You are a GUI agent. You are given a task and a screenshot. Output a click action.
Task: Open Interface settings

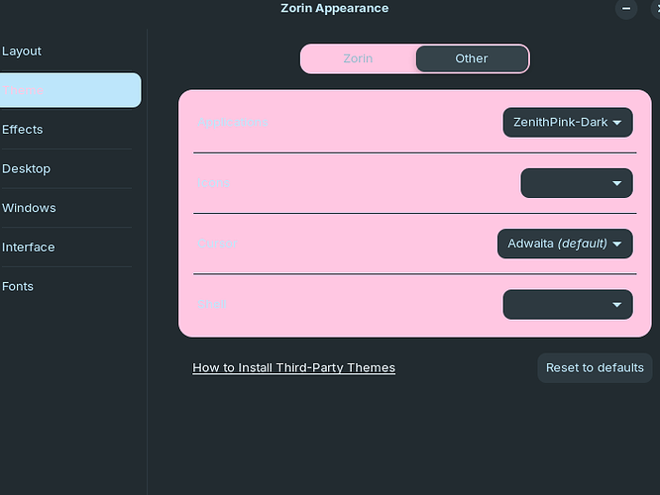point(67,247)
